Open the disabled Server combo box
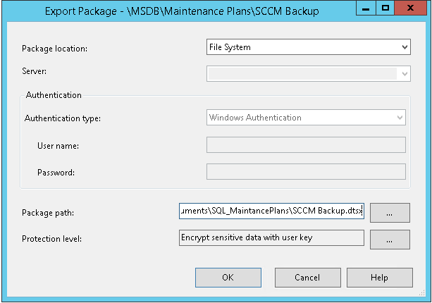The image size is (432, 303). tap(308, 73)
